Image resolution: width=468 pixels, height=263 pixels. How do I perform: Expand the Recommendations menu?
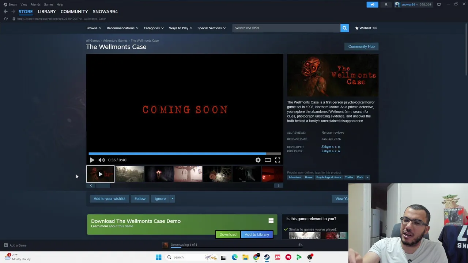pos(122,28)
